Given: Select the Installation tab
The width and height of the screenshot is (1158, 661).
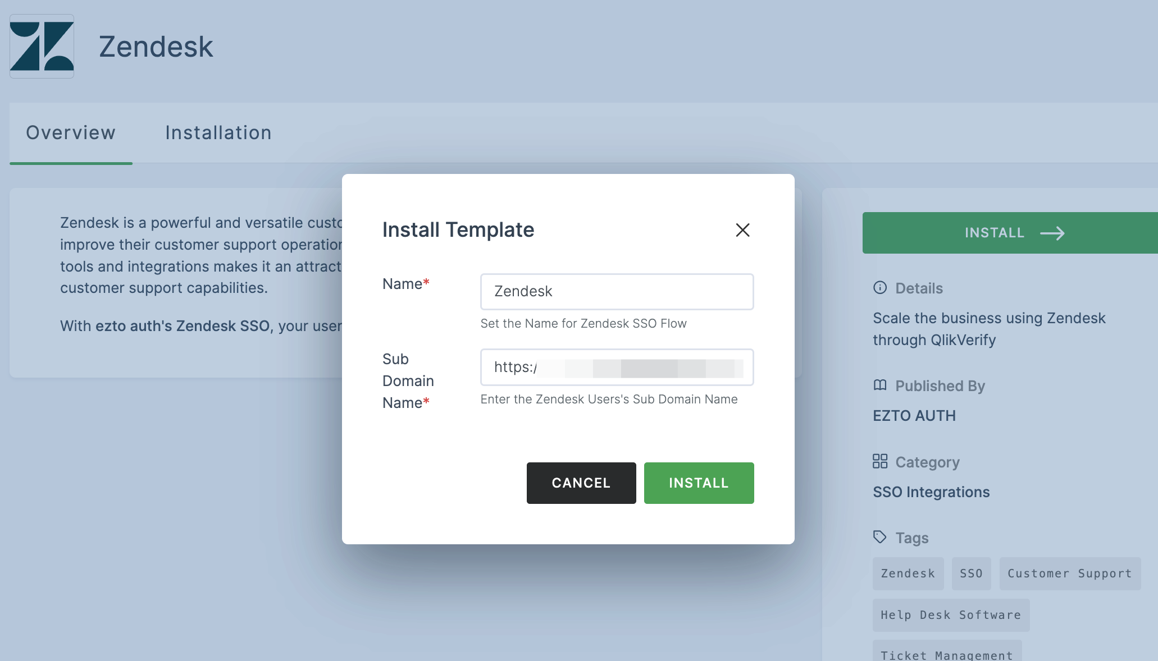Looking at the screenshot, I should pyautogui.click(x=218, y=132).
